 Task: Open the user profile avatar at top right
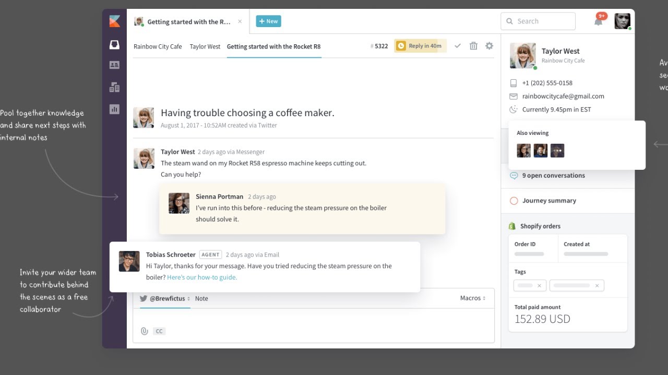pyautogui.click(x=622, y=21)
